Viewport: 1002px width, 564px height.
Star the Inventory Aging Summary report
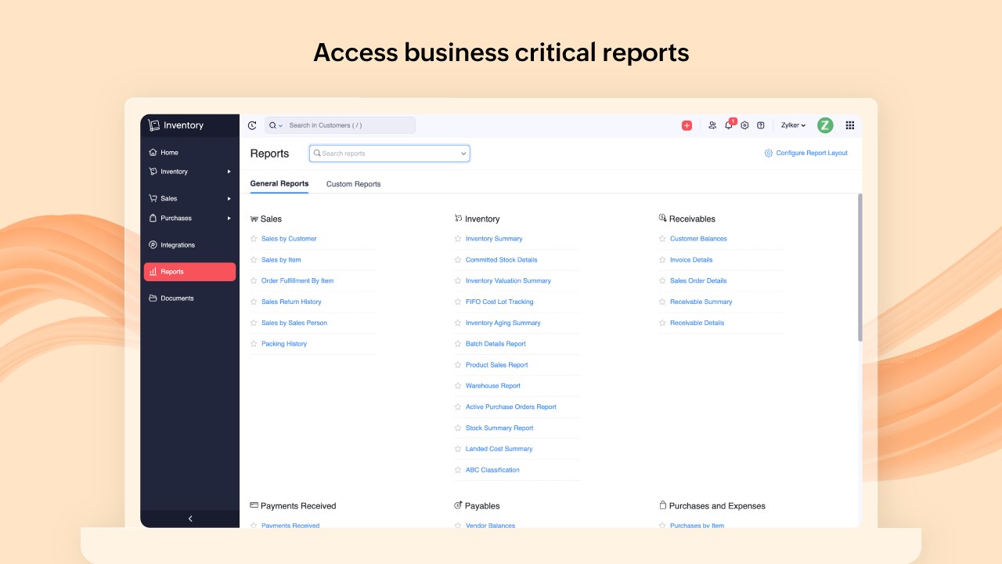click(458, 323)
